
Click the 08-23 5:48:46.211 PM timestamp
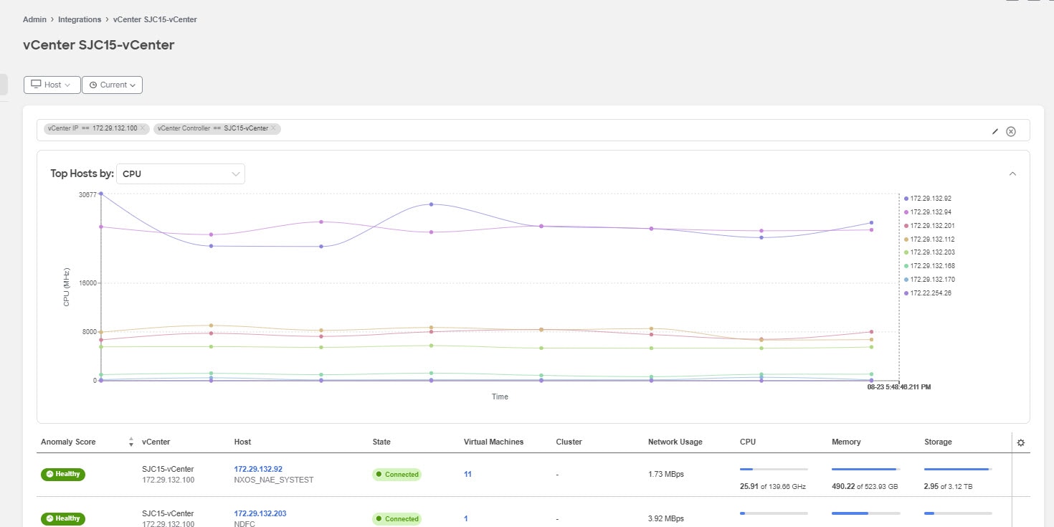899,386
